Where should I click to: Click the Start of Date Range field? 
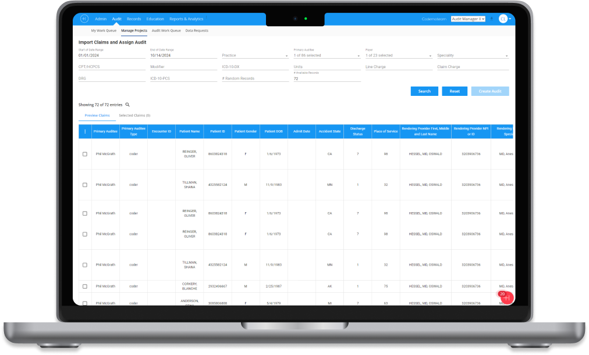(111, 56)
